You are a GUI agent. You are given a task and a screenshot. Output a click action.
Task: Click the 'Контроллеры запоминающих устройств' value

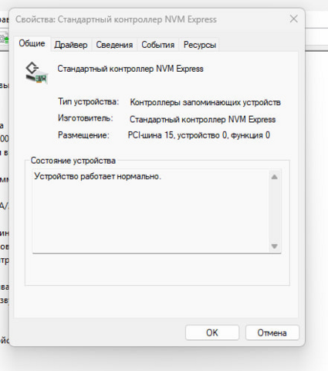pyautogui.click(x=205, y=102)
